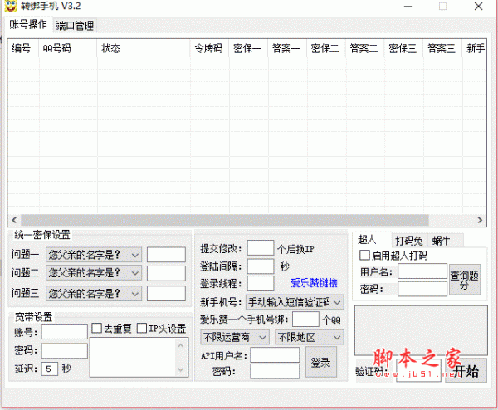498x410 pixels.
Task: Focus the 宽带设置 账号 input field
Action: 64,331
